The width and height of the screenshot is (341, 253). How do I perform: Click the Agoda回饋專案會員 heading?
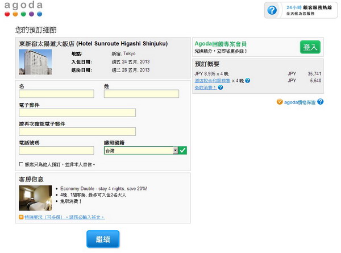tap(221, 44)
